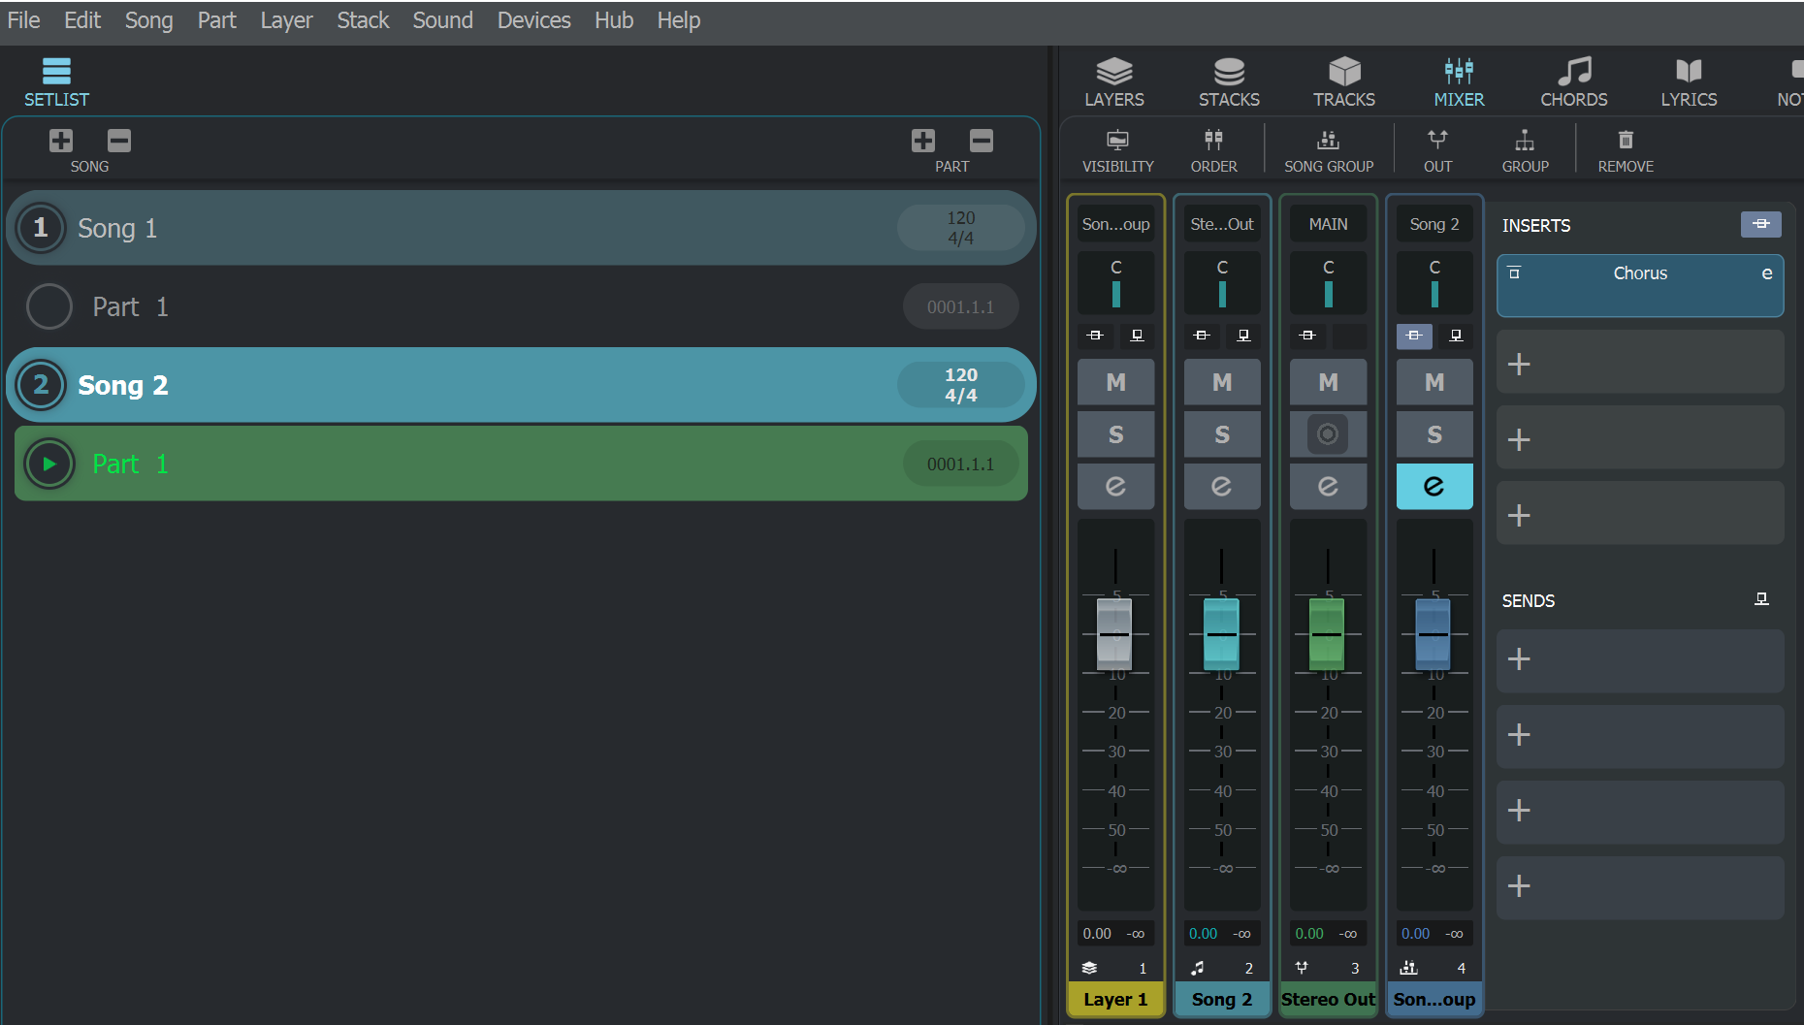Expand the Chorus insert editor

pos(1767,272)
